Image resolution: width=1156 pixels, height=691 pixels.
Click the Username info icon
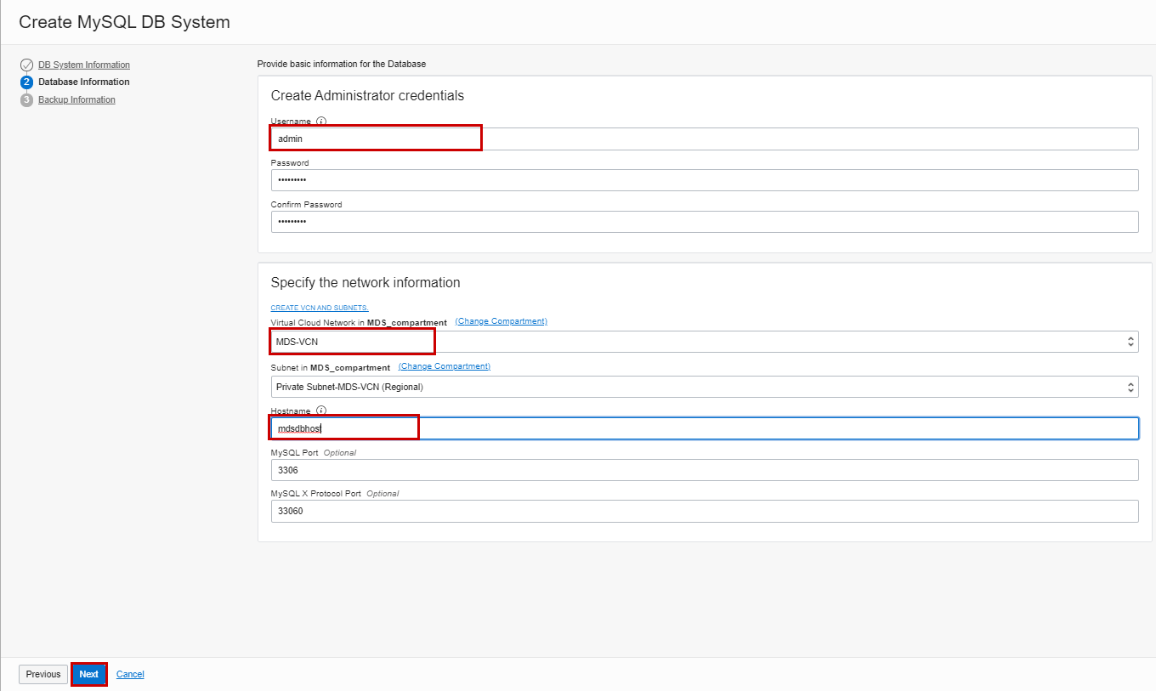click(x=320, y=121)
